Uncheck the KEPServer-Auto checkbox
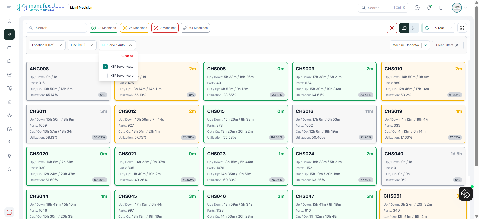The width and height of the screenshot is (479, 219). 105,67
